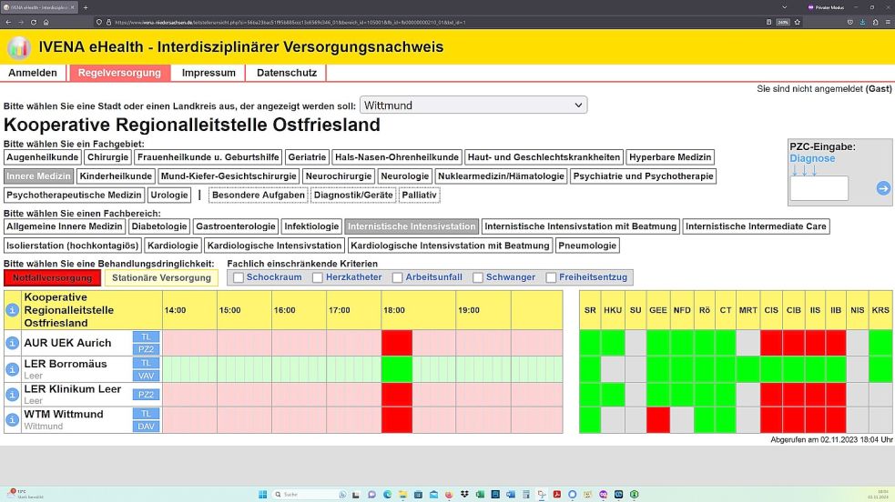The image size is (895, 502).
Task: Tick the Schwanger checkbox
Action: [x=478, y=277]
